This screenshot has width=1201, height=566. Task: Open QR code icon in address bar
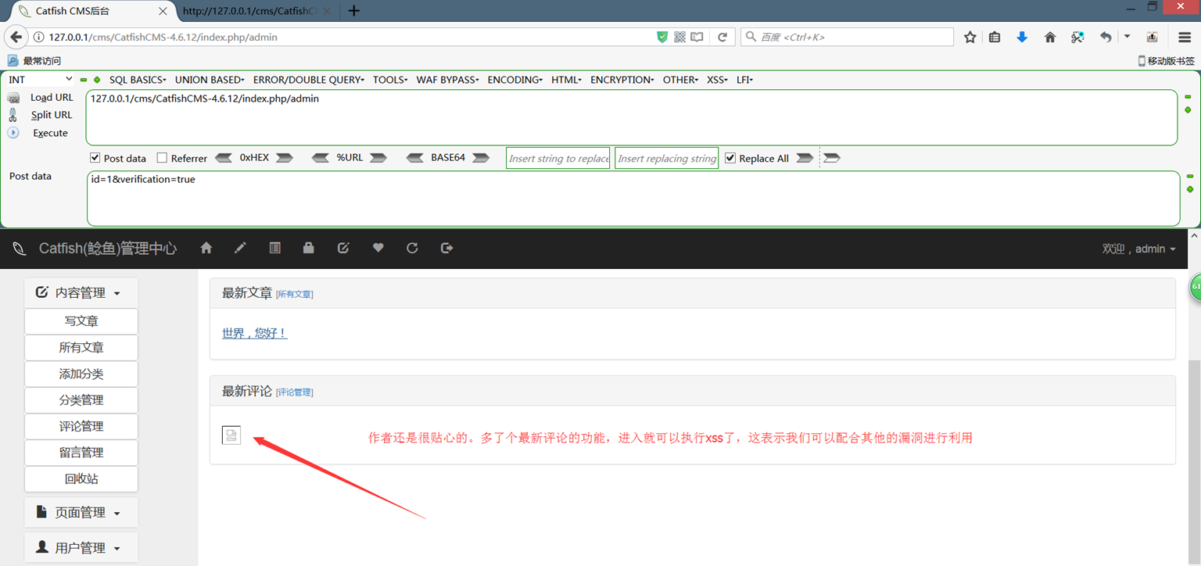(x=679, y=37)
